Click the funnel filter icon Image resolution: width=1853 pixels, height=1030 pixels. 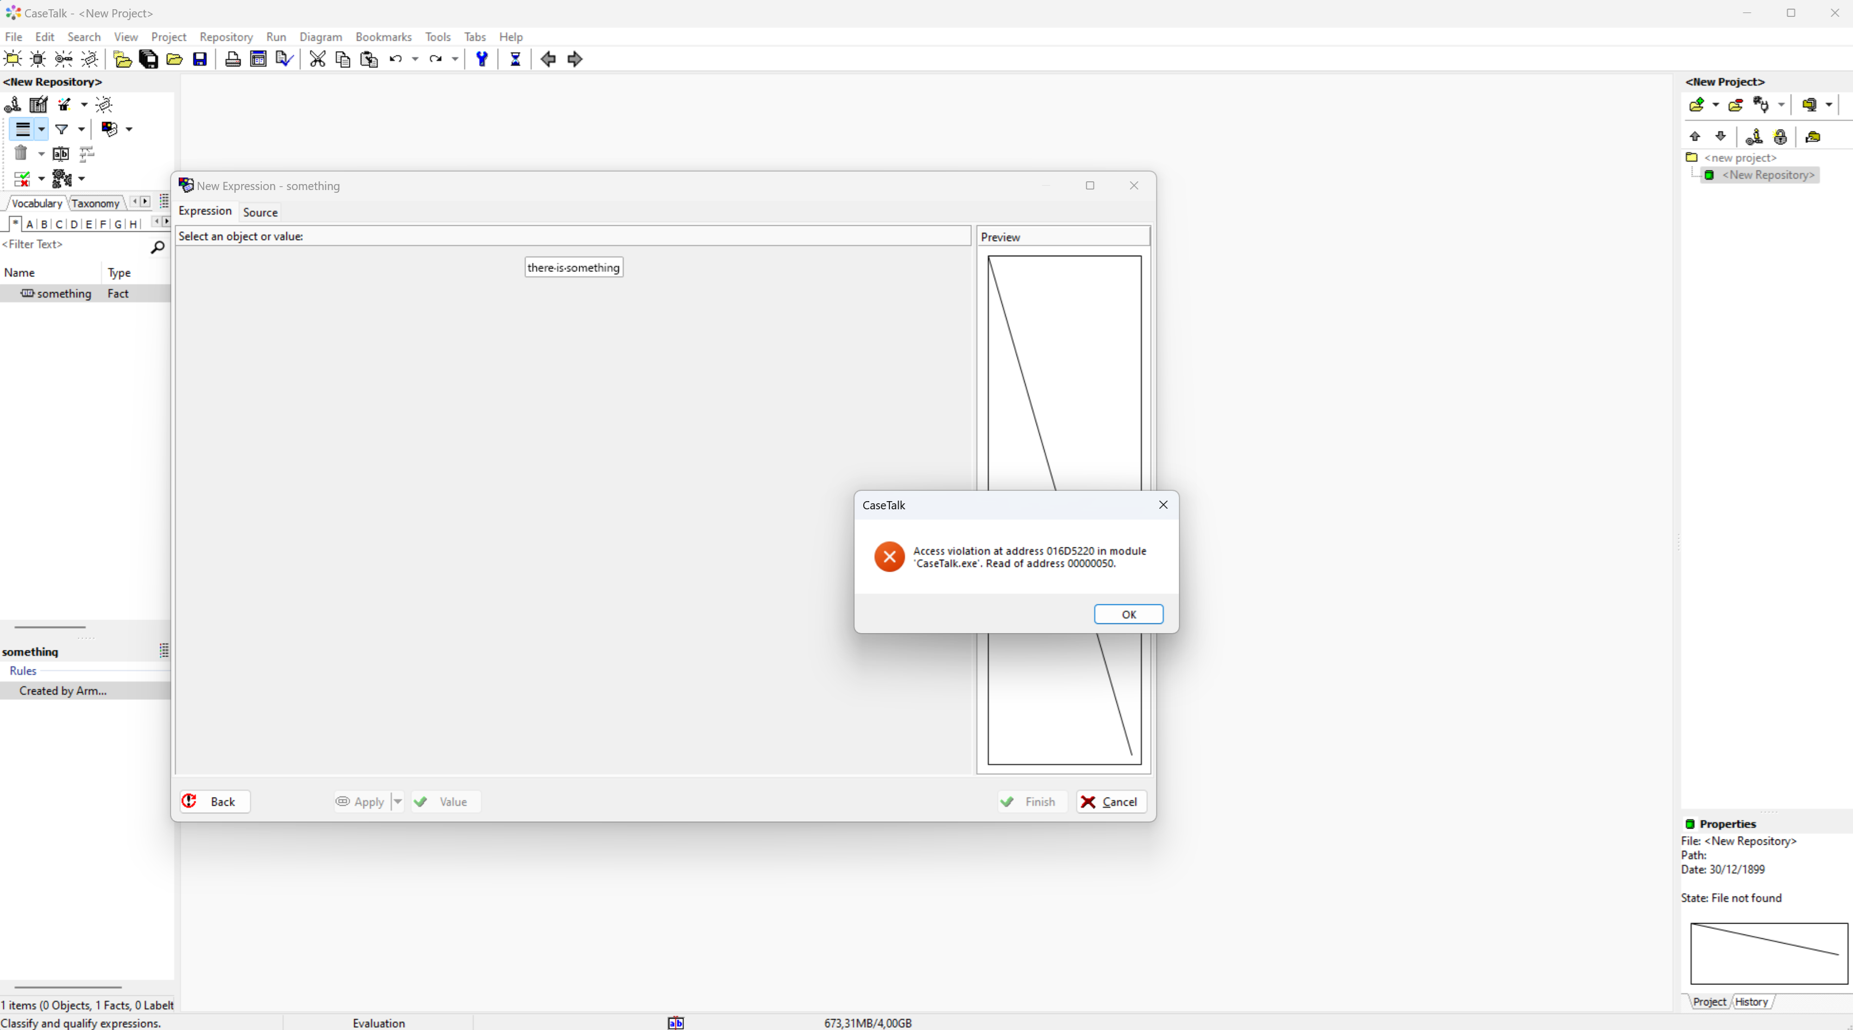coord(62,129)
